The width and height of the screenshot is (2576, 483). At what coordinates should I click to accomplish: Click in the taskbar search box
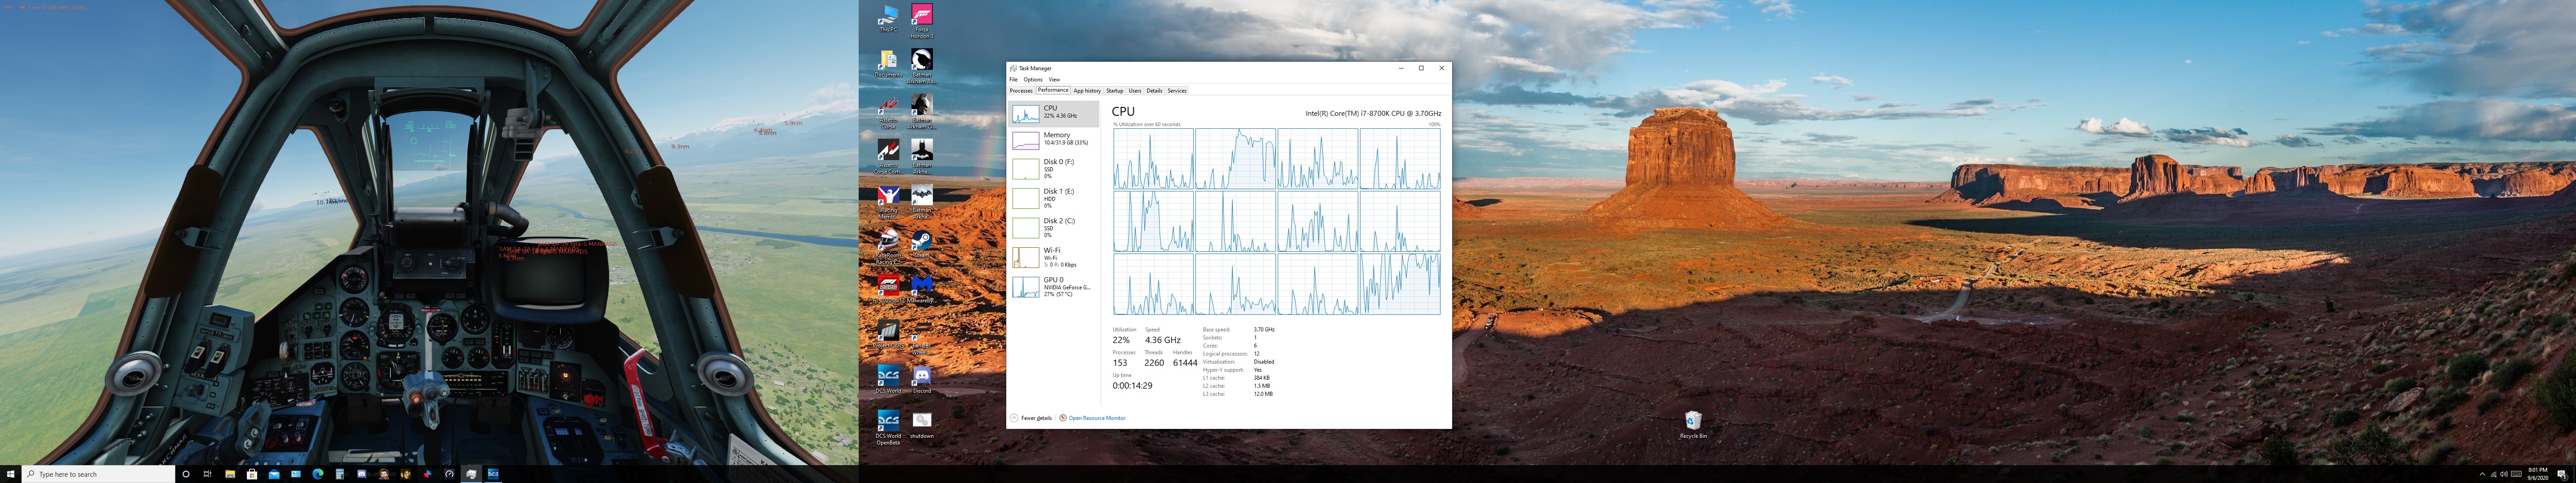pos(98,474)
